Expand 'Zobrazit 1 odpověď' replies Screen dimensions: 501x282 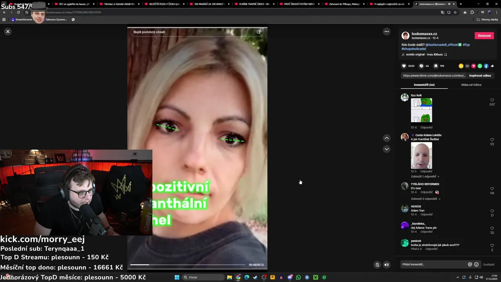pos(425,177)
